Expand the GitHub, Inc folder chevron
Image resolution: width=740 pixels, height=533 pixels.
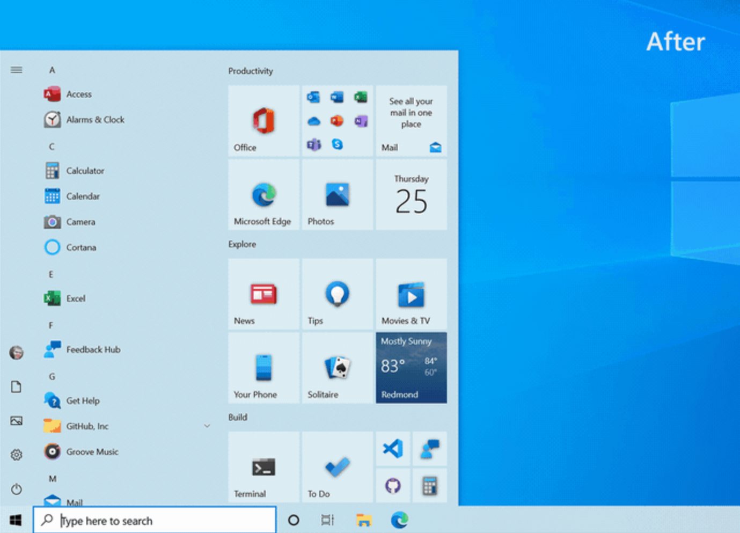(x=207, y=426)
